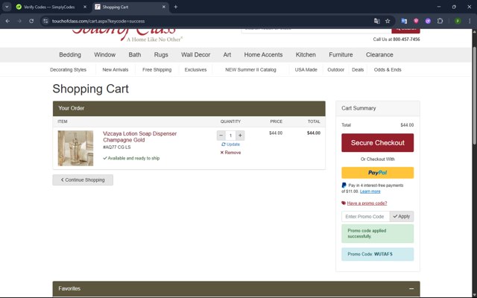
Task: Open the Bedding menu
Action: click(x=70, y=54)
